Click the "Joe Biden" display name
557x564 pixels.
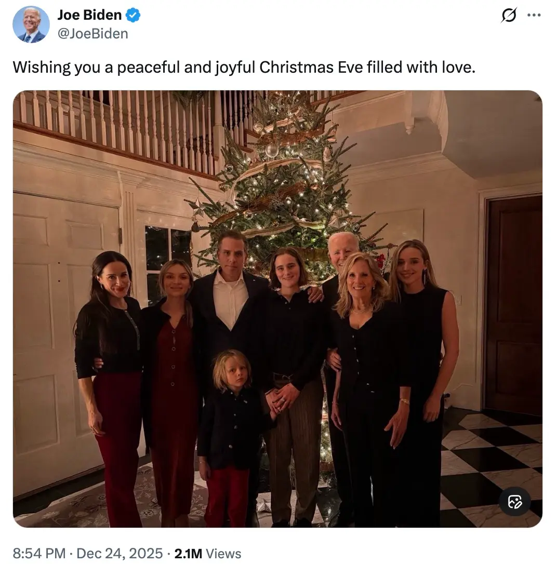(x=90, y=16)
